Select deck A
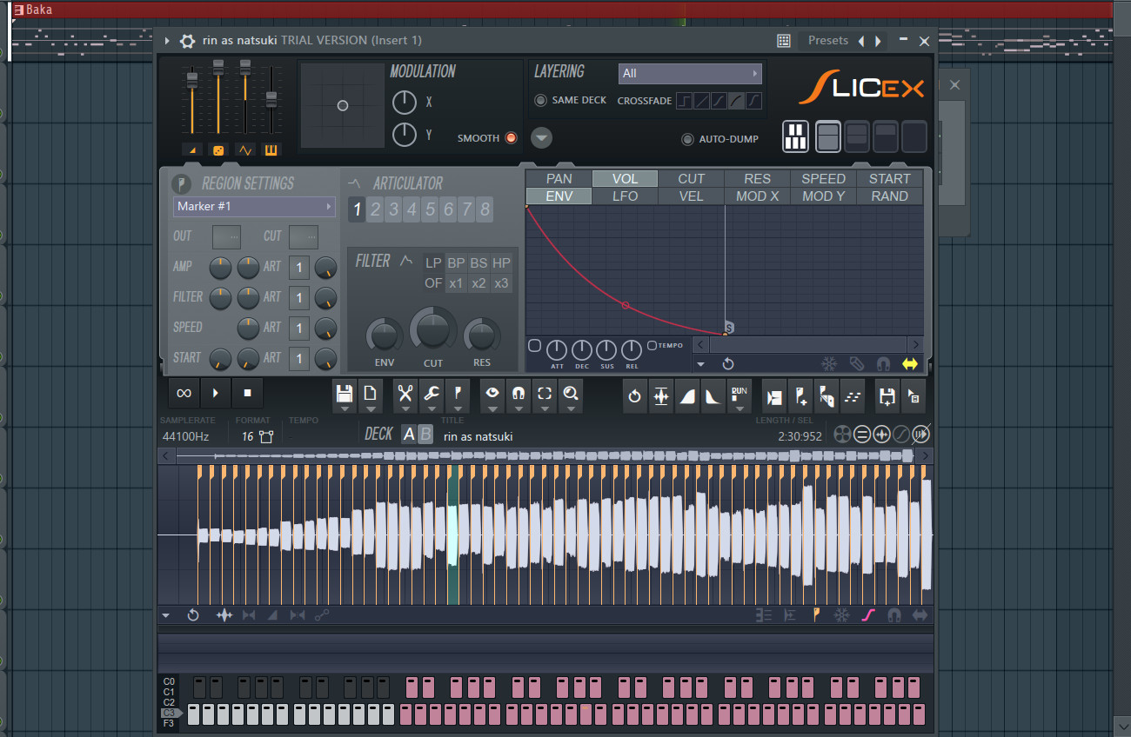The height and width of the screenshot is (737, 1131). (x=409, y=435)
